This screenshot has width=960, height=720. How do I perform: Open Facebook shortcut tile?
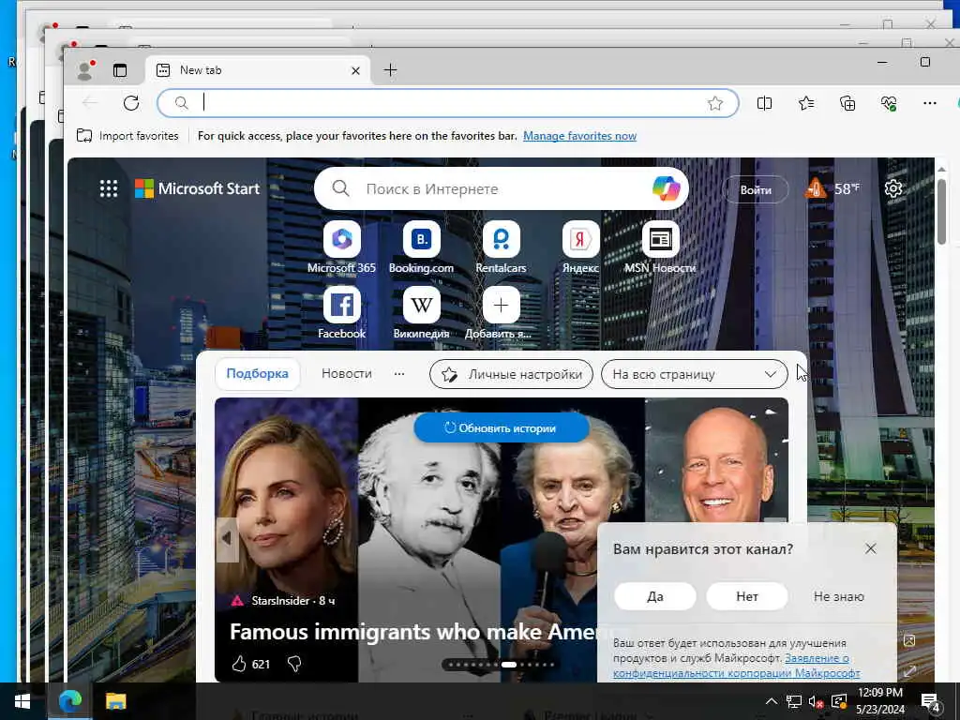(341, 313)
